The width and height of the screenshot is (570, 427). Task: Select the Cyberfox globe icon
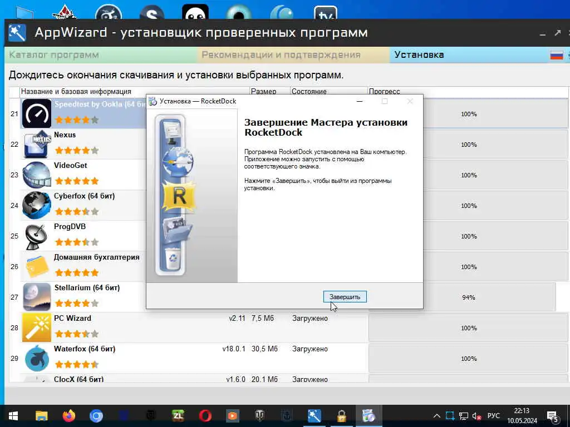(x=37, y=206)
